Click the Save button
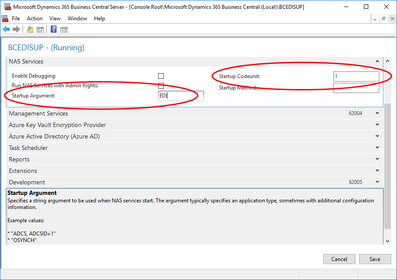This screenshot has width=397, height=280. click(x=375, y=259)
